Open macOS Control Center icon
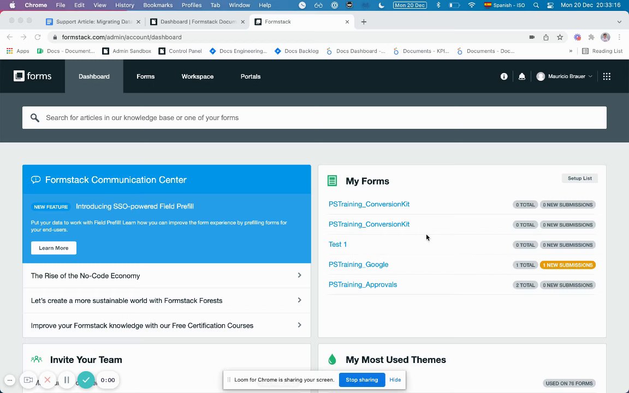The width and height of the screenshot is (629, 393). pyautogui.click(x=550, y=5)
